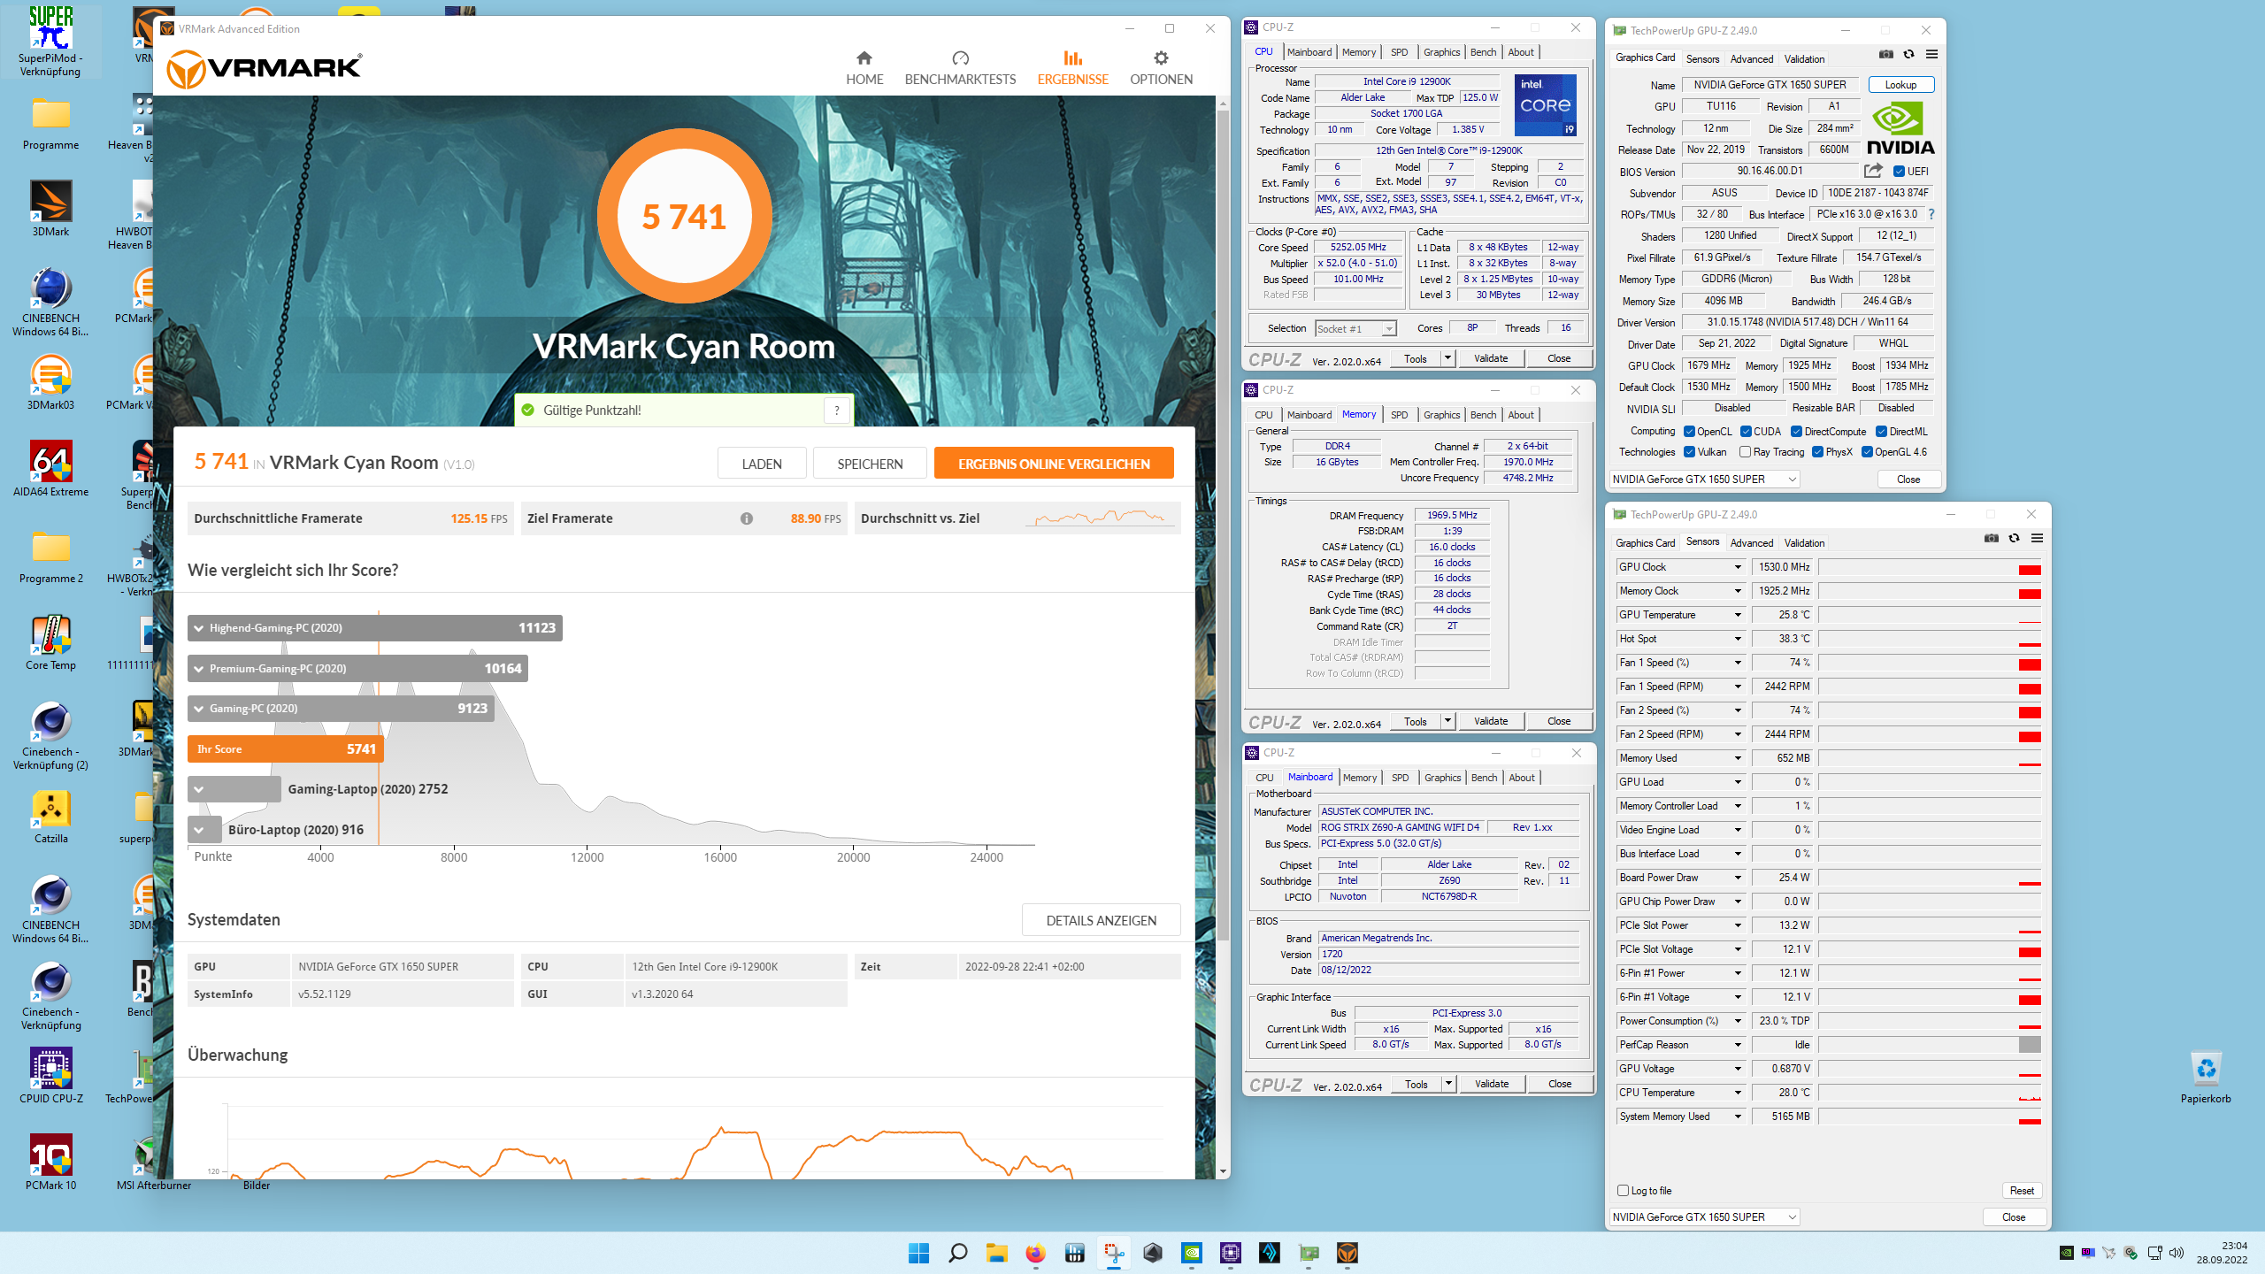
Task: Toggle DirectCompute checkbox
Action: (x=1796, y=432)
